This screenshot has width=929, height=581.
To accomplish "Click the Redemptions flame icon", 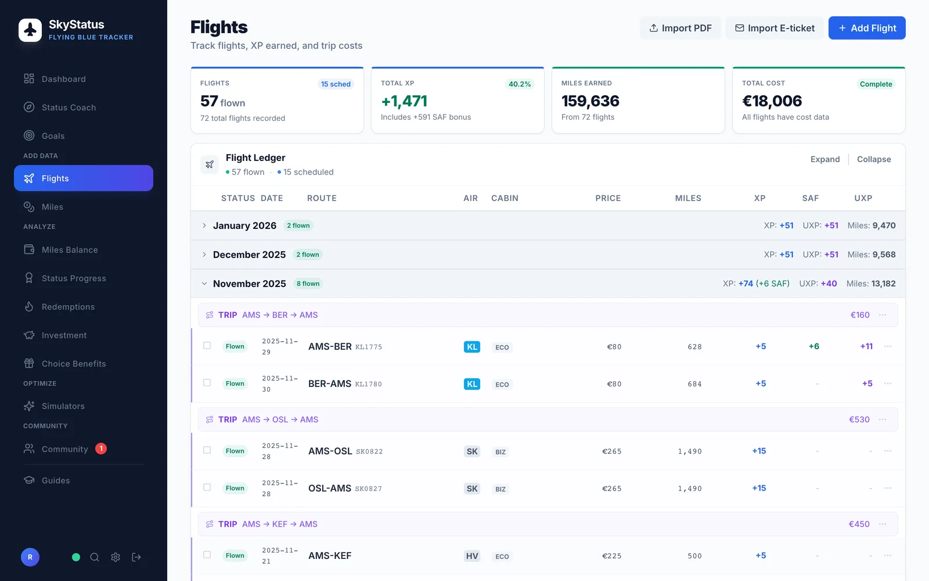I will coord(29,307).
